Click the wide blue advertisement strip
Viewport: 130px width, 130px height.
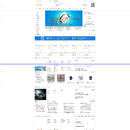pyautogui.click(x=65, y=38)
